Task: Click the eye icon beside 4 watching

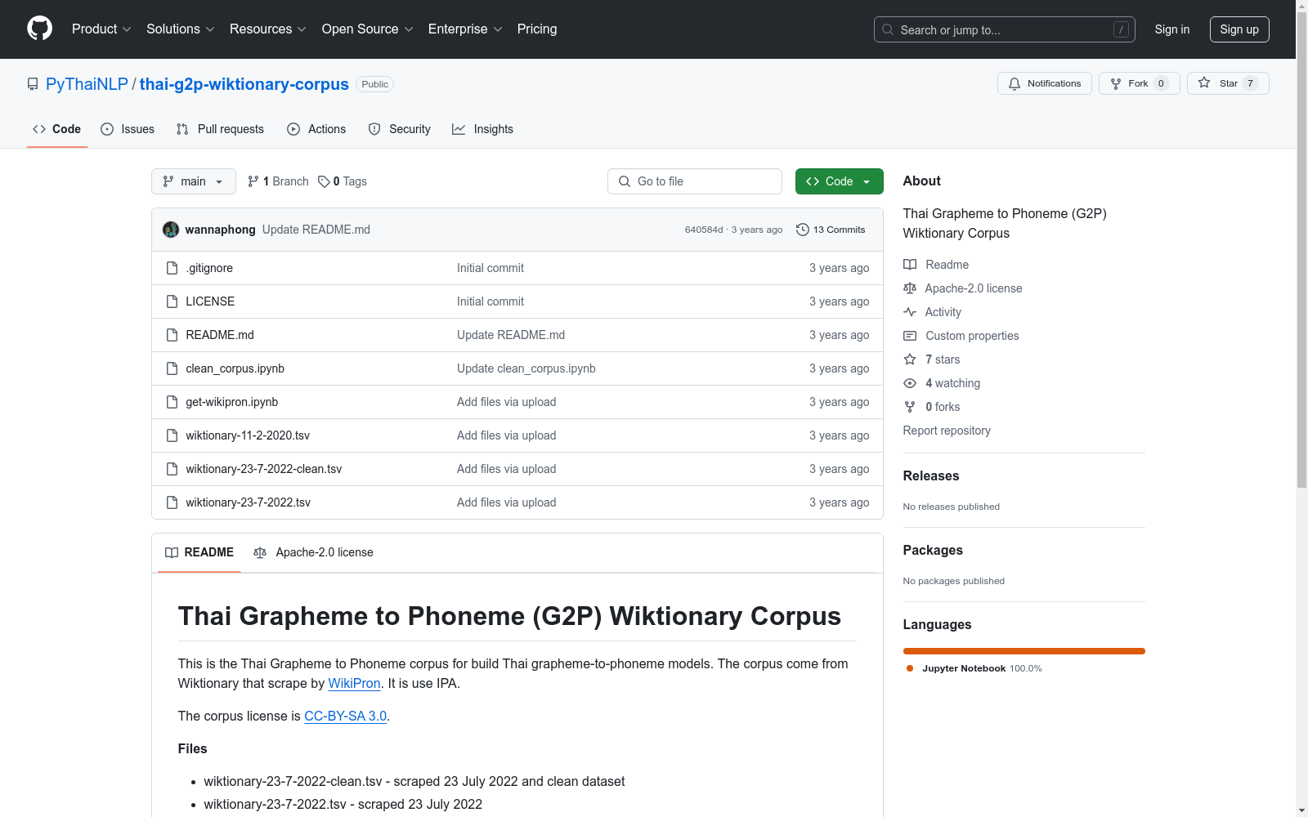Action: pos(910,383)
